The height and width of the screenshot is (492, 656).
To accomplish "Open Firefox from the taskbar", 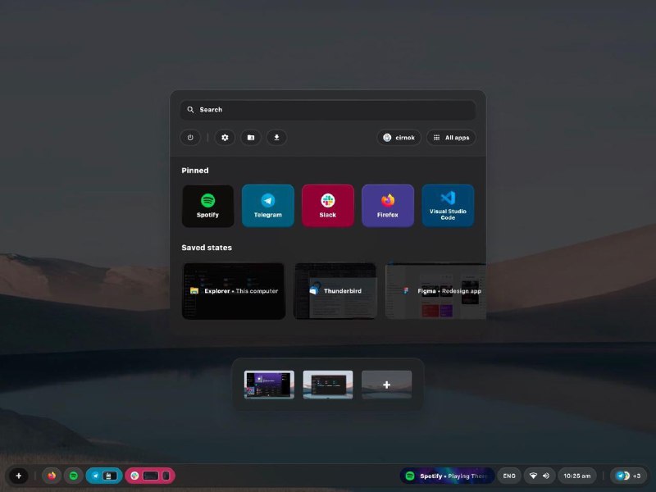I will pyautogui.click(x=52, y=476).
